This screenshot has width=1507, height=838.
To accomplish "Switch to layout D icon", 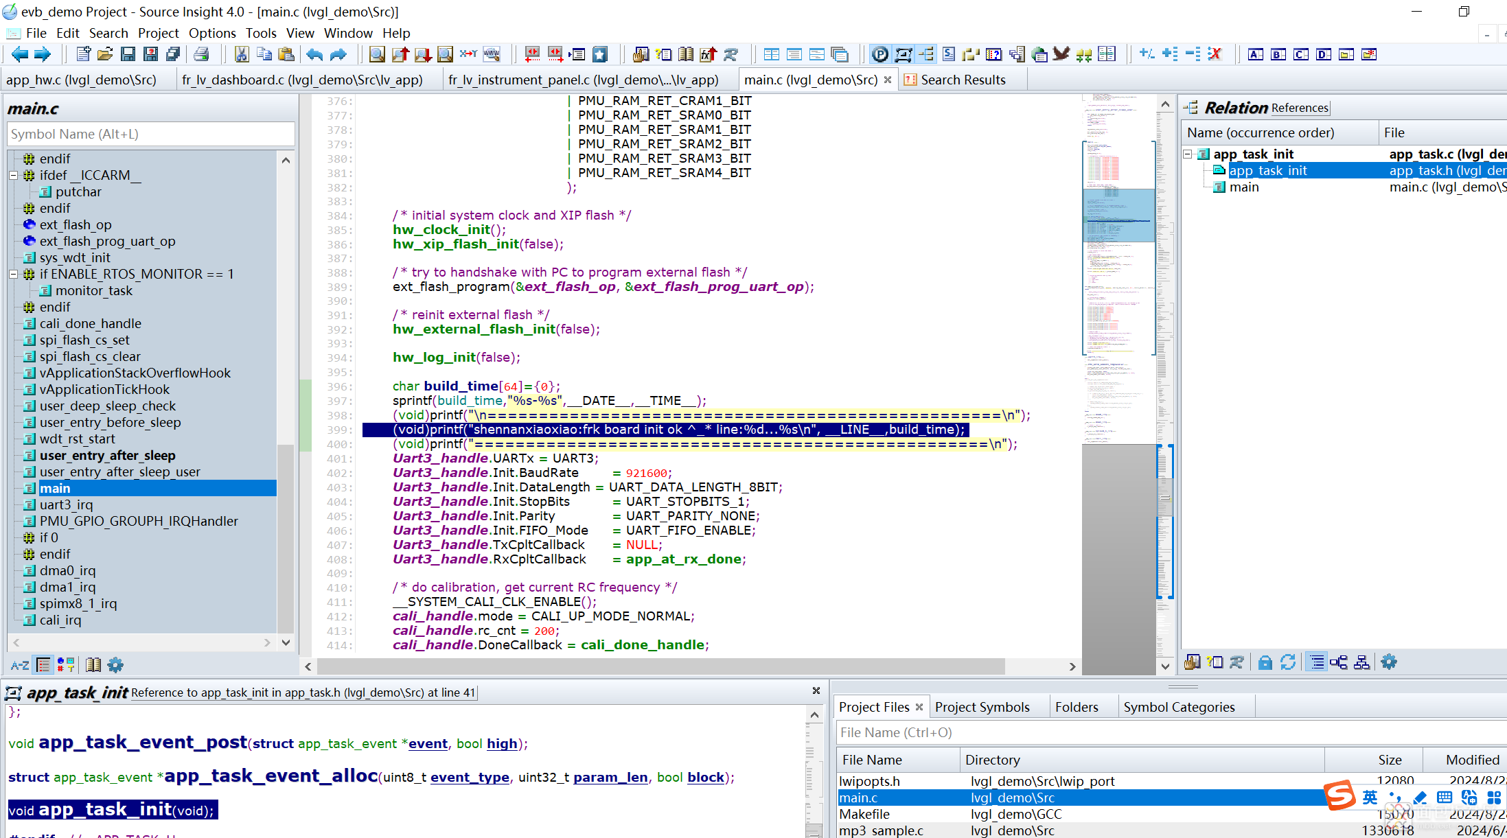I will click(x=1324, y=54).
